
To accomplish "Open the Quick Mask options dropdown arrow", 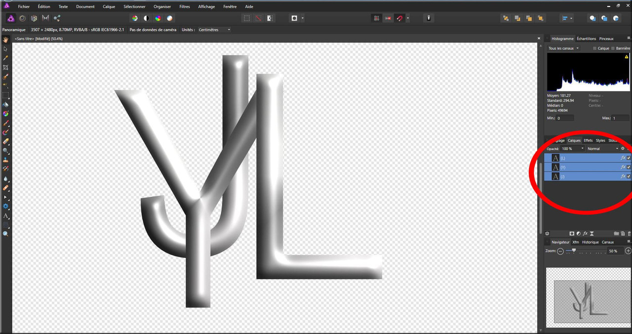I will tap(302, 18).
